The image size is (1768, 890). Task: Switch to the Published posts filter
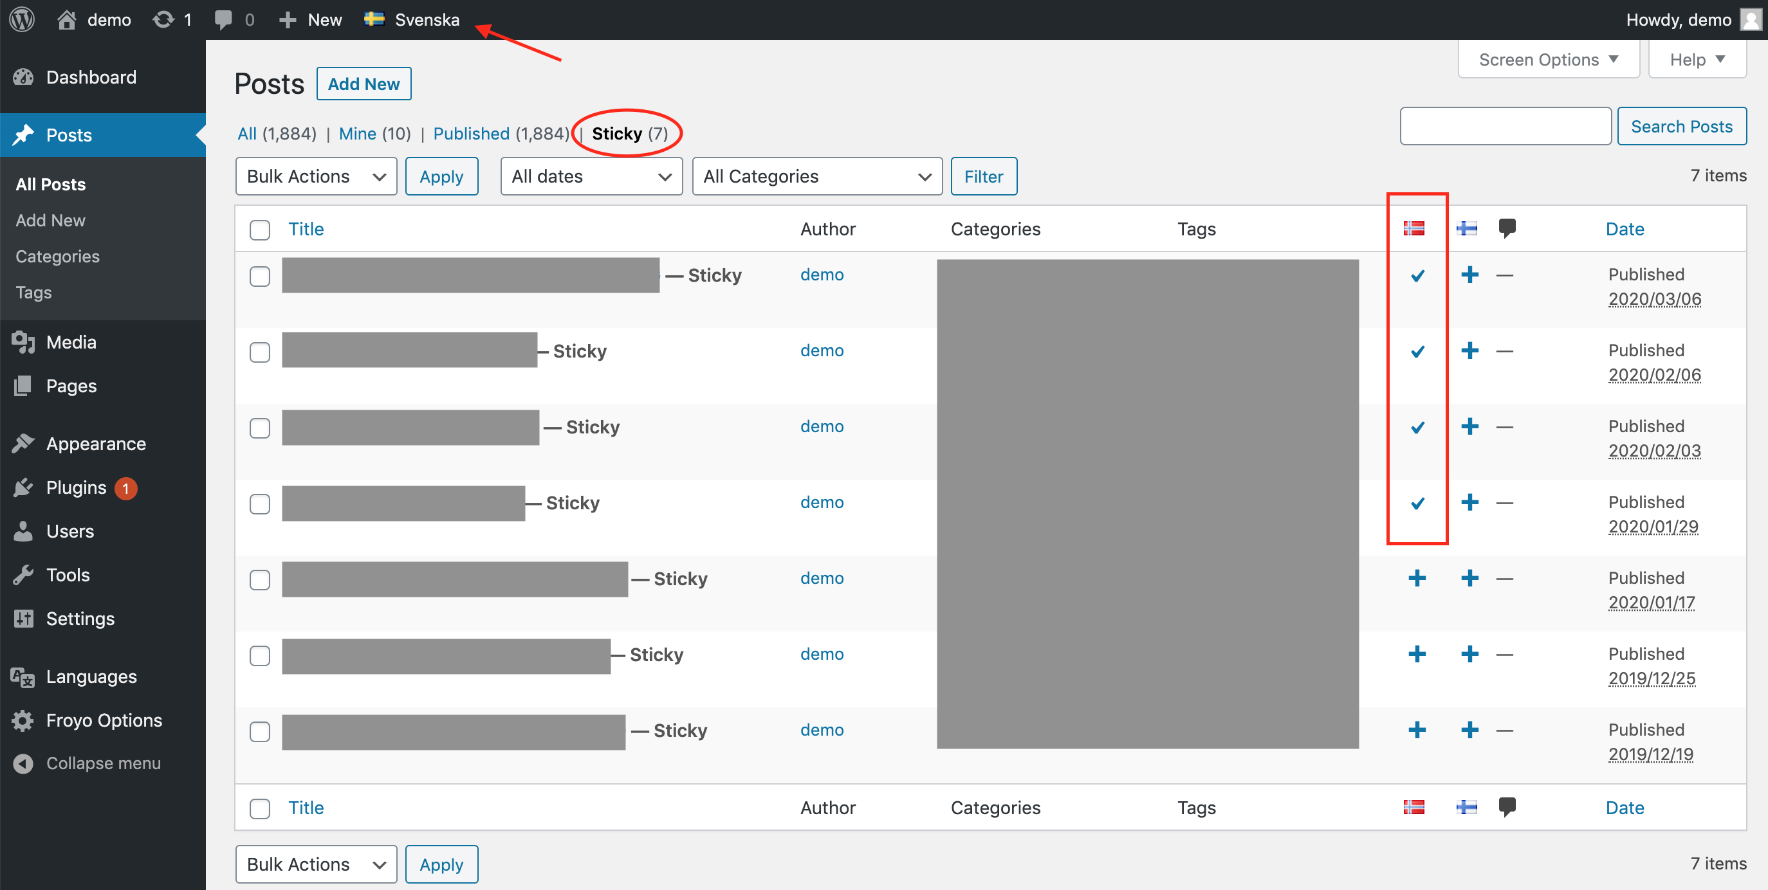471,133
